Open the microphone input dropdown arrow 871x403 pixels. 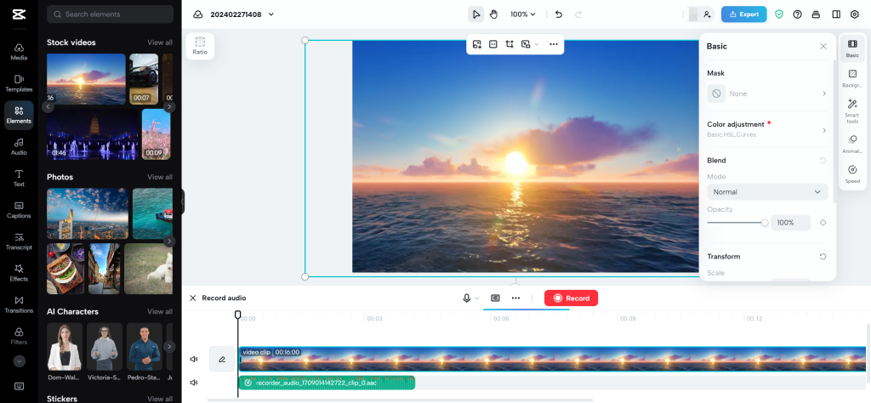477,298
